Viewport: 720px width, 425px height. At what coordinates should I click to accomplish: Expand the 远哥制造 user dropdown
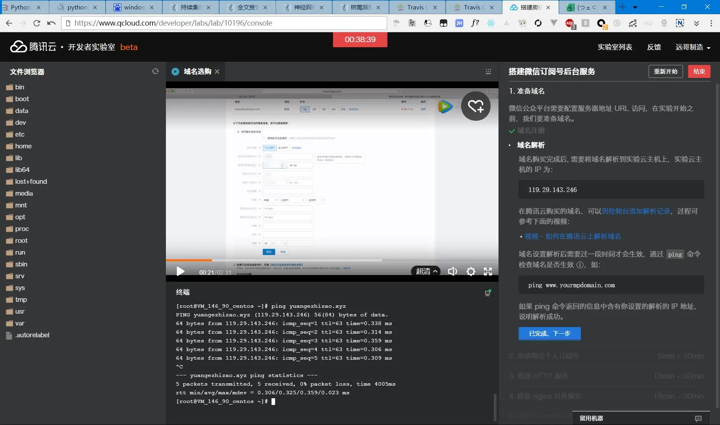(x=693, y=47)
